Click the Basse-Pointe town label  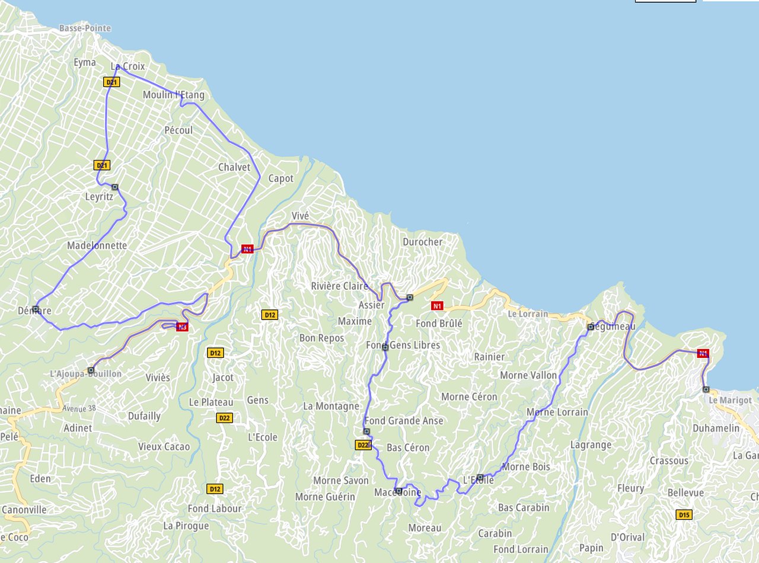click(x=85, y=28)
